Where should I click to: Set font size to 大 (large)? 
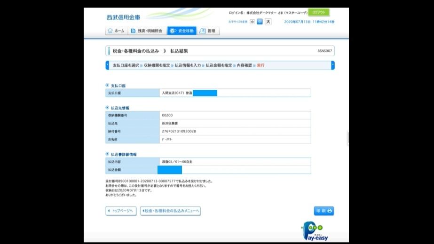click(268, 22)
